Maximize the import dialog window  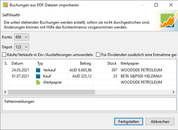point(156,5)
